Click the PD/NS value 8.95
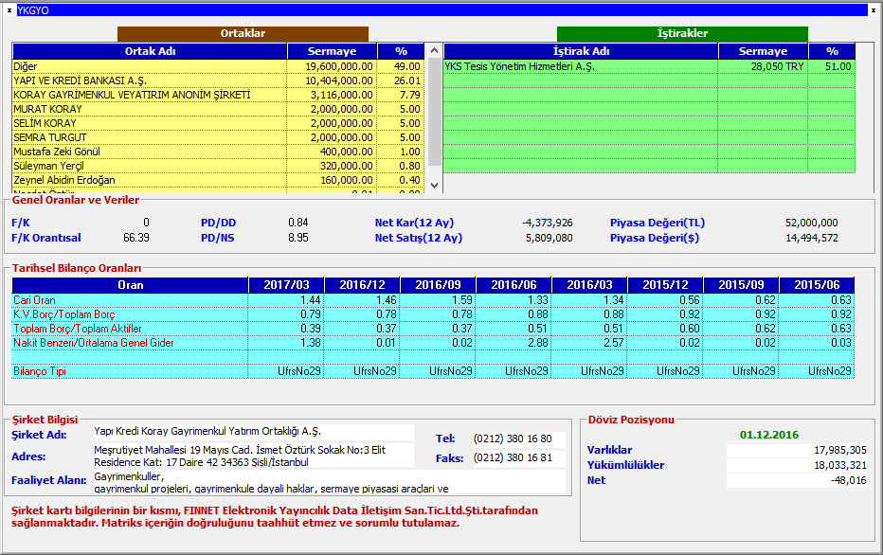The image size is (883, 555). click(297, 238)
